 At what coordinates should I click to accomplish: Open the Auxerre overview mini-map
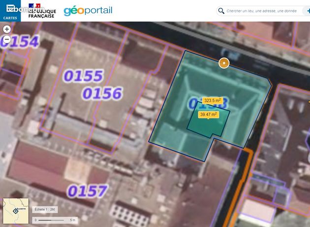tap(16, 211)
